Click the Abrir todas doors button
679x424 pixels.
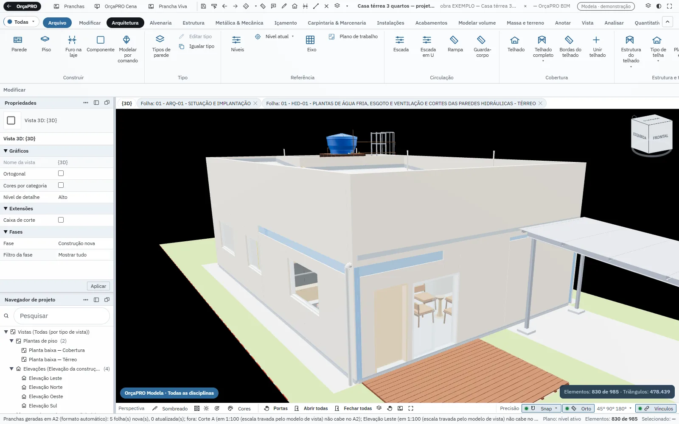311,409
